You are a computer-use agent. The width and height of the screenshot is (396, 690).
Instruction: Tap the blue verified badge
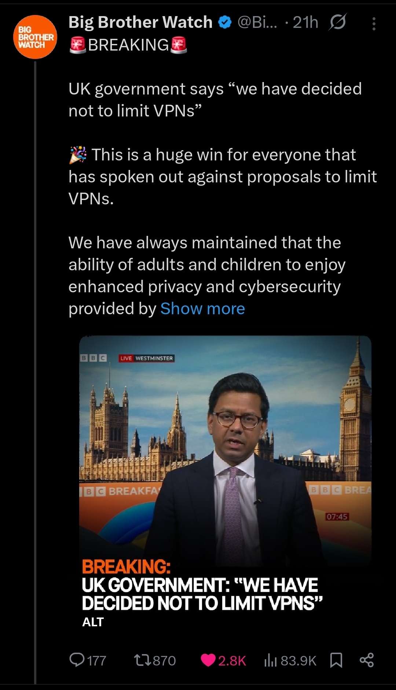tap(225, 23)
